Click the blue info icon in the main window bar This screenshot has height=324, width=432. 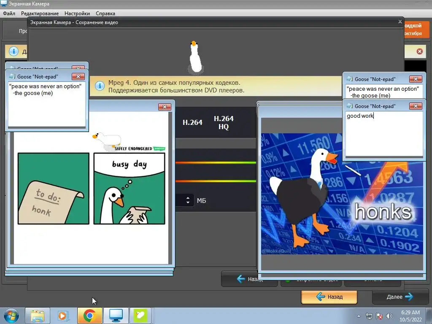click(13, 51)
